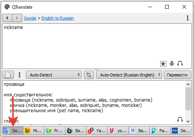Viewport: 194px width, 137px height.
Task: Activate the microphone voice input icon
Action: [x=172, y=64]
